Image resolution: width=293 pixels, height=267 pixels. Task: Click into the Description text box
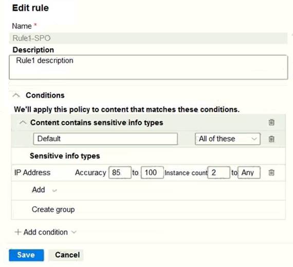click(148, 67)
